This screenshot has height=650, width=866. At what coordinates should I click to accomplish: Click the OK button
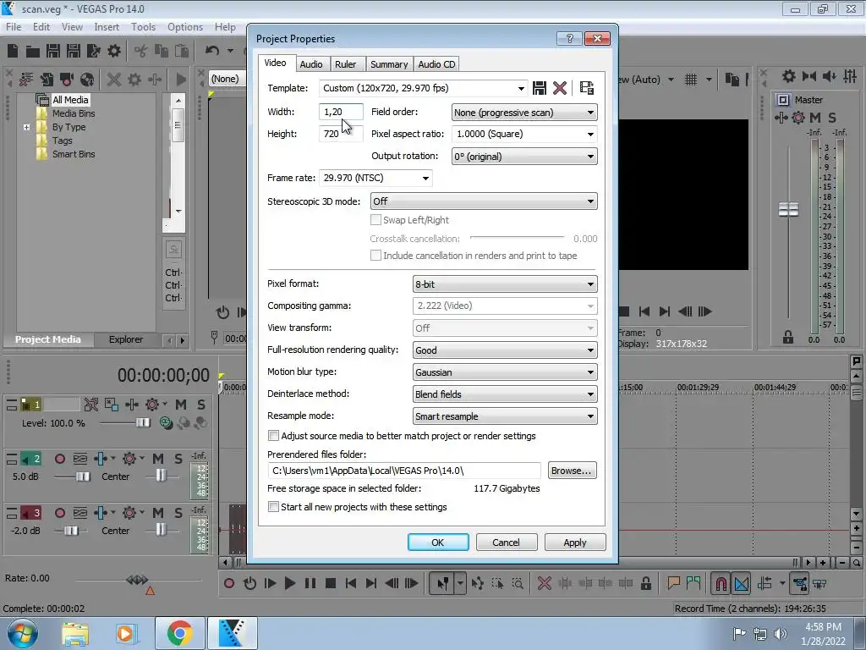pyautogui.click(x=438, y=543)
